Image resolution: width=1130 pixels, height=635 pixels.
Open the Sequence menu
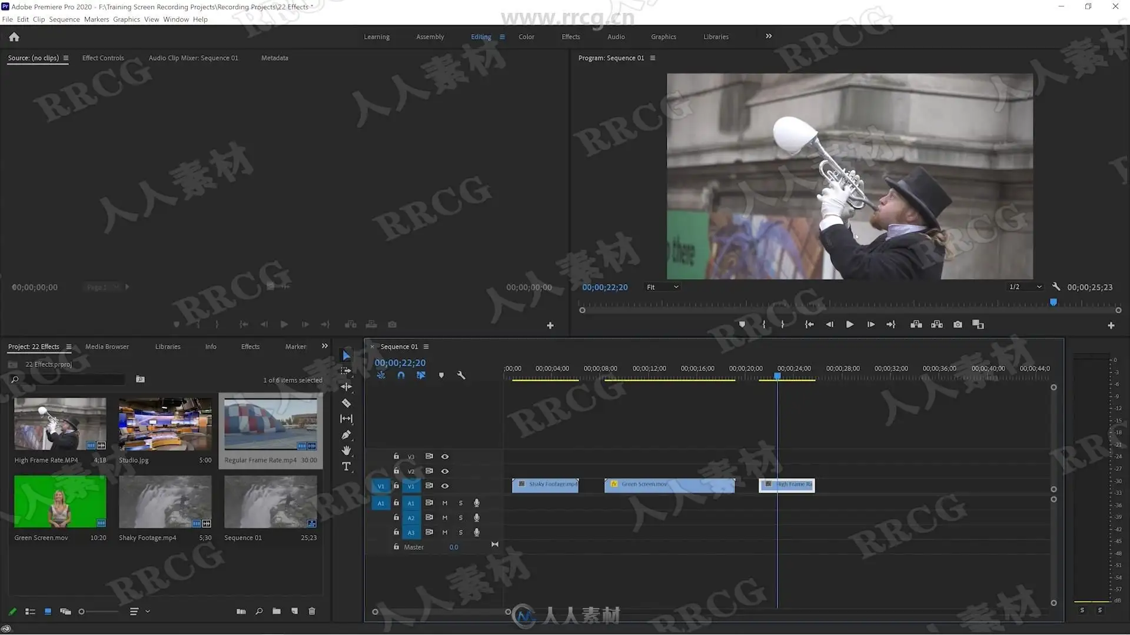[64, 19]
